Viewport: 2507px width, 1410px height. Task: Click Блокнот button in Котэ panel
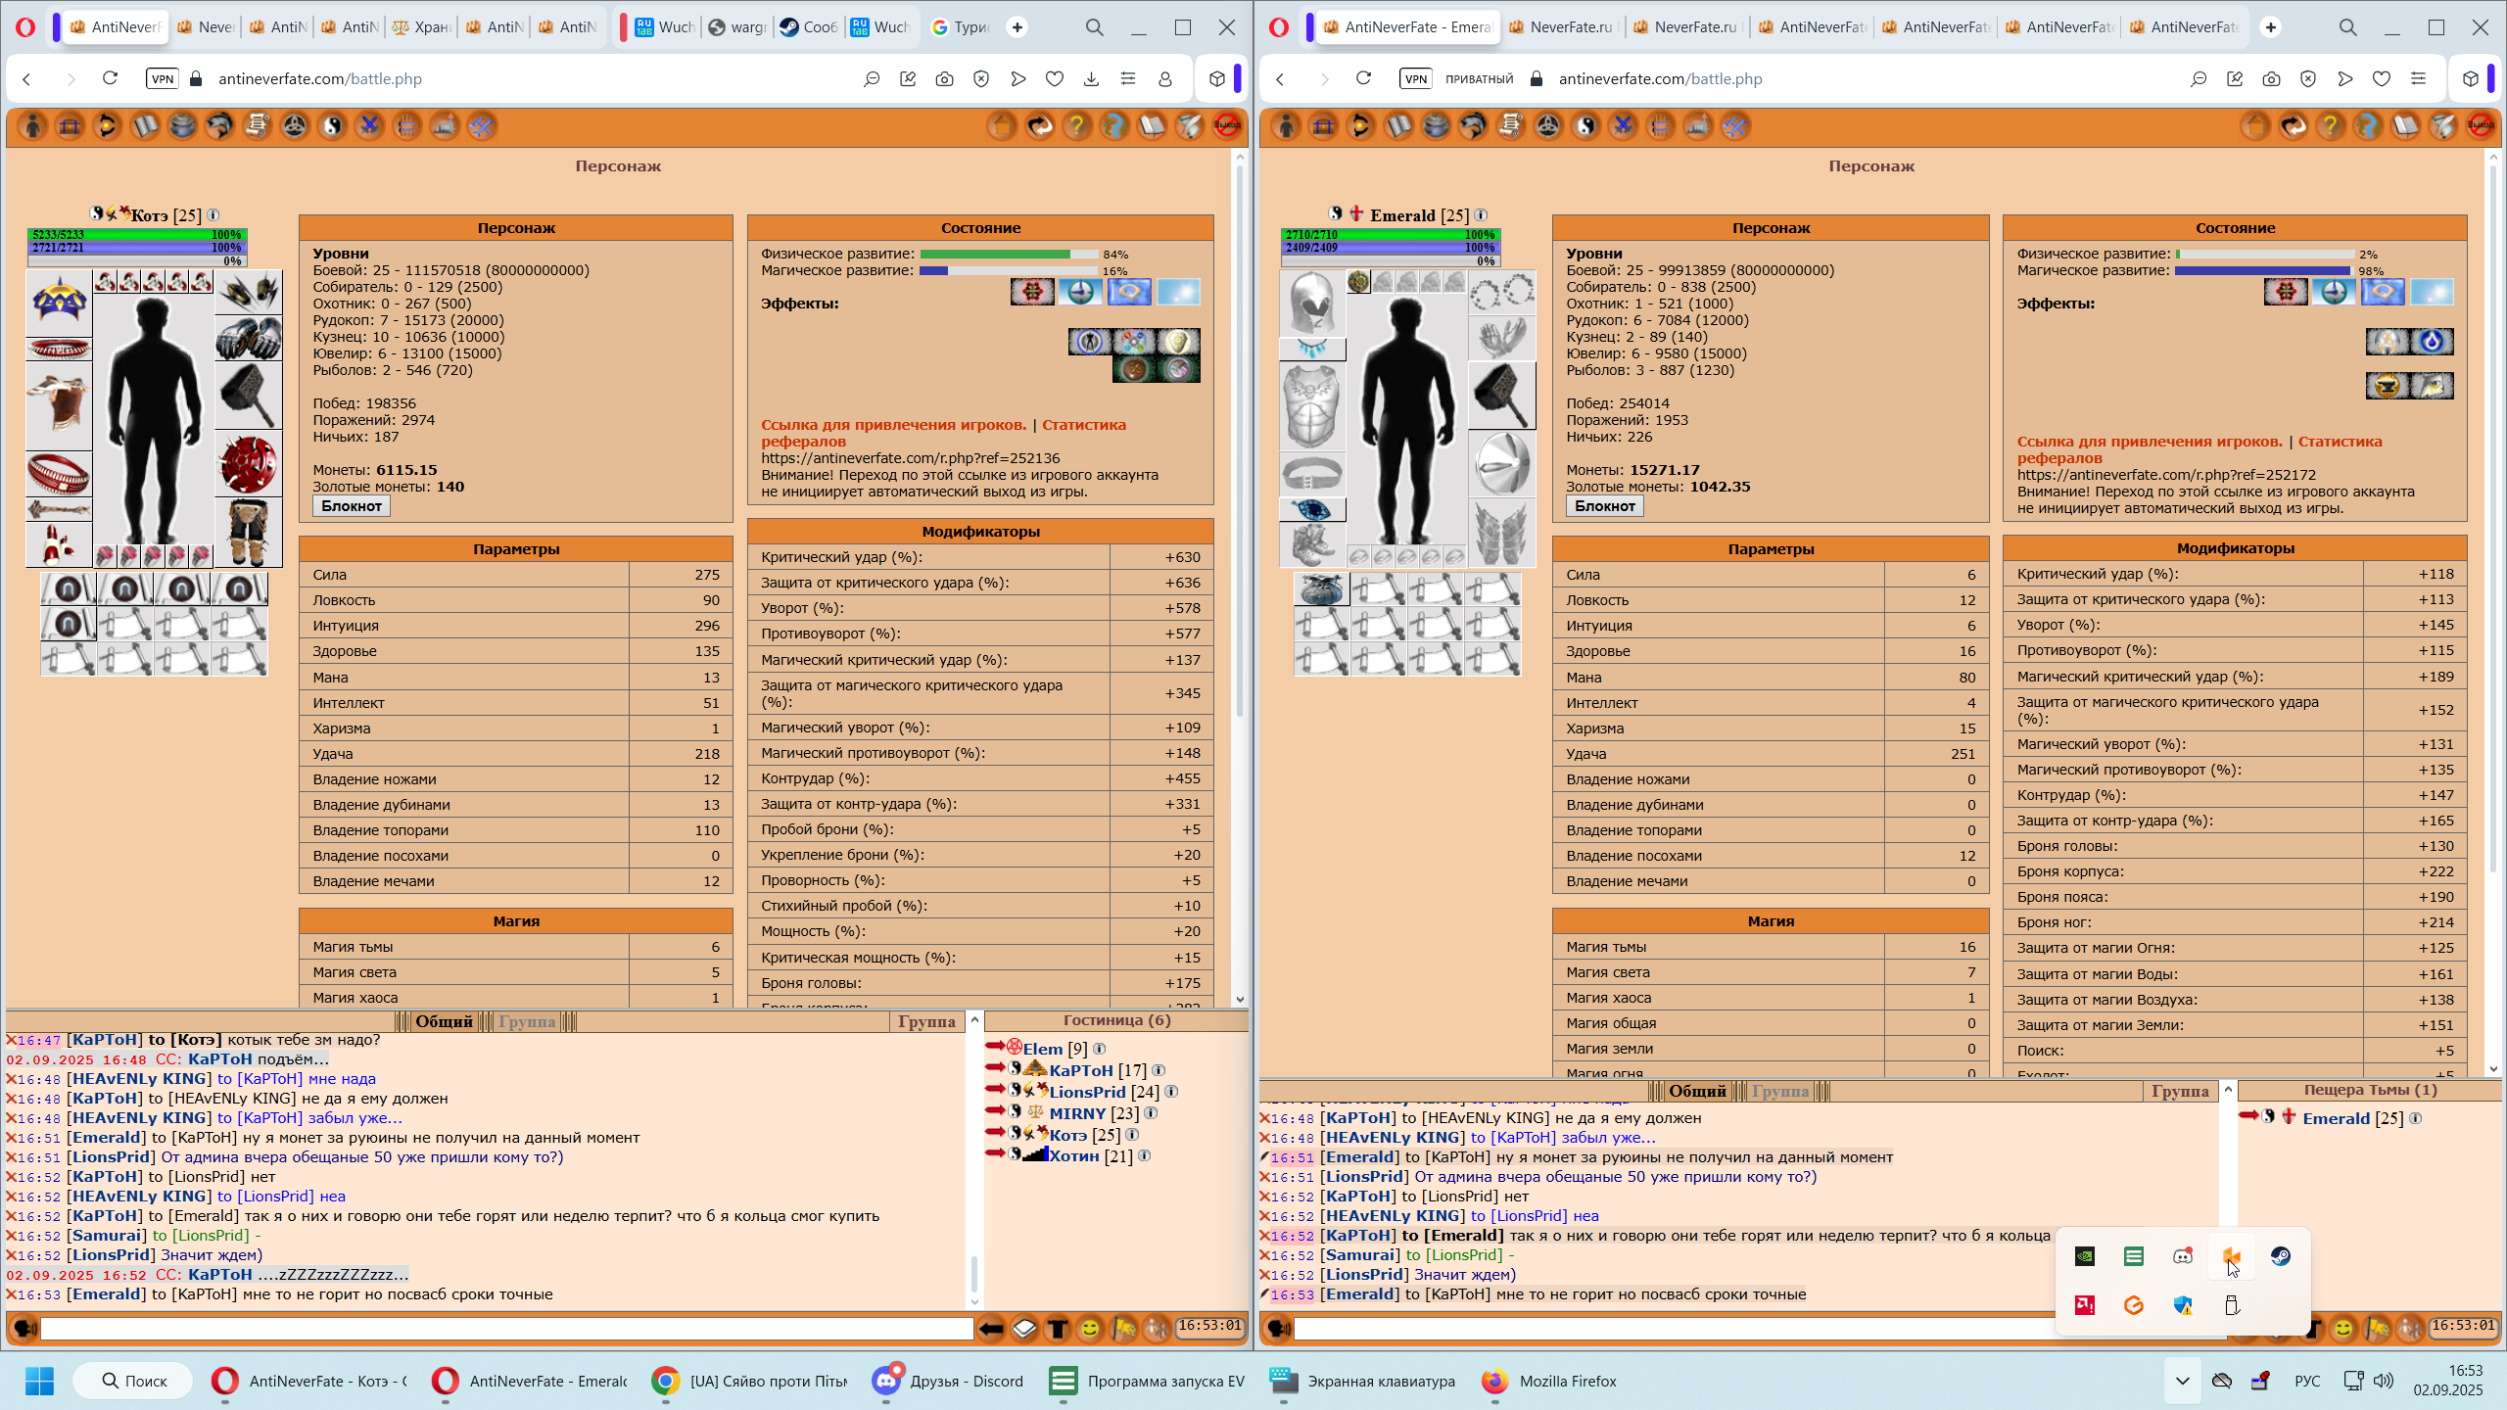point(352,506)
